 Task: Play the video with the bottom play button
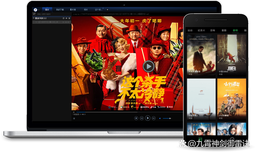(148, 118)
